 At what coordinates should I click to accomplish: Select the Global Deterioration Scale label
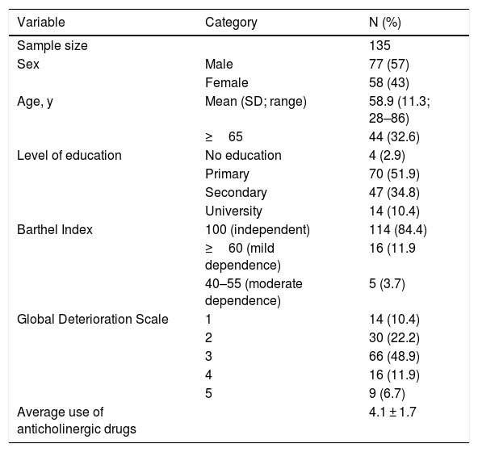[x=93, y=320]
